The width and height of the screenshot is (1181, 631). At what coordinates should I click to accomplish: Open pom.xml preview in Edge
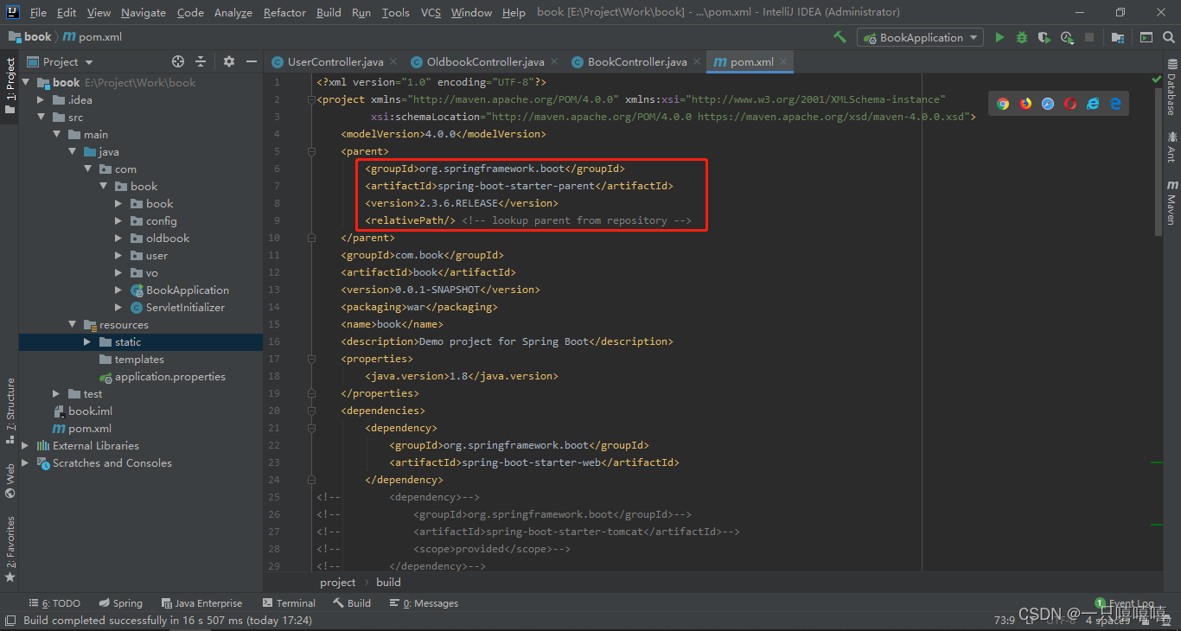(x=1115, y=104)
